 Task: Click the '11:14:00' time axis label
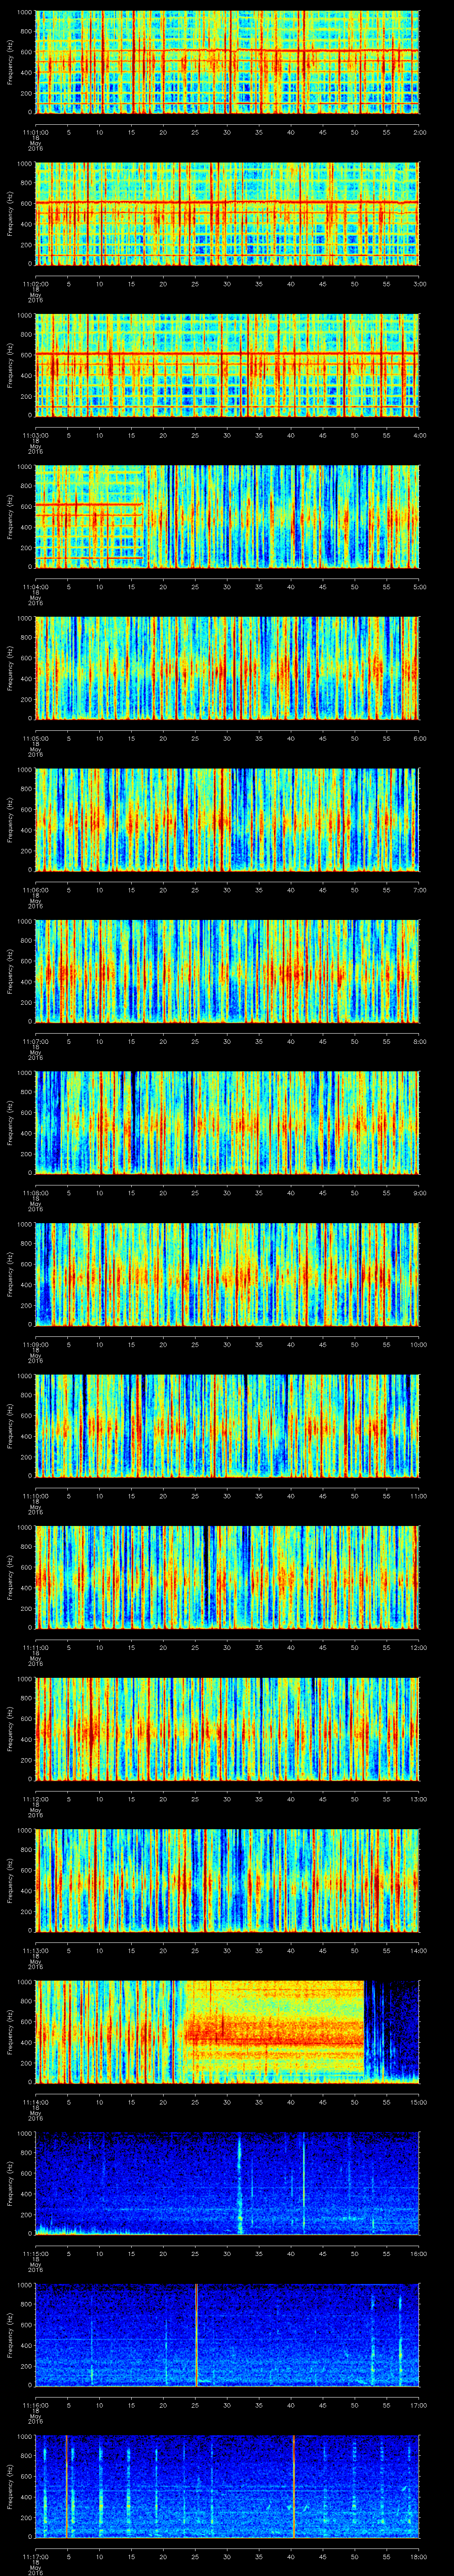click(36, 2102)
